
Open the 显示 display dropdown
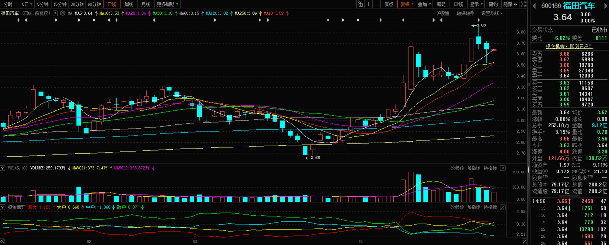click(476, 4)
